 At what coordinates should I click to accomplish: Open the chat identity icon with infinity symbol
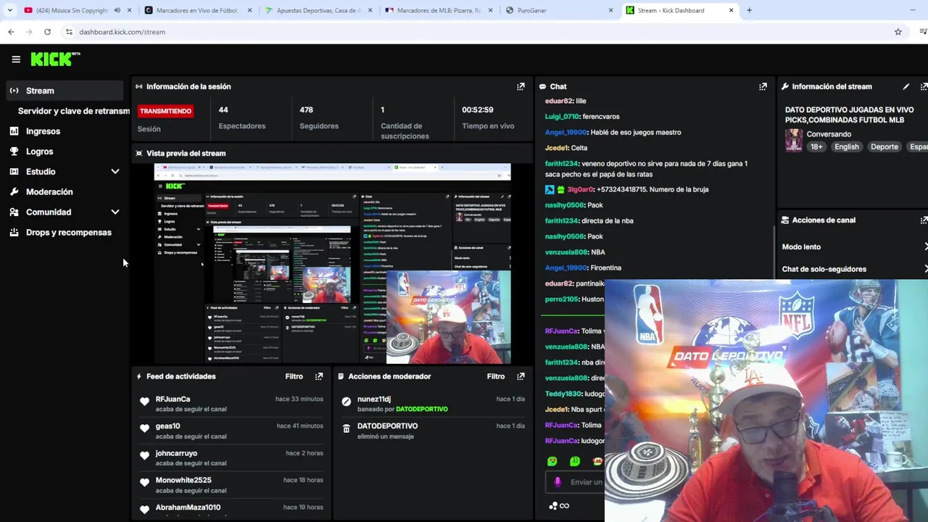[x=559, y=506]
